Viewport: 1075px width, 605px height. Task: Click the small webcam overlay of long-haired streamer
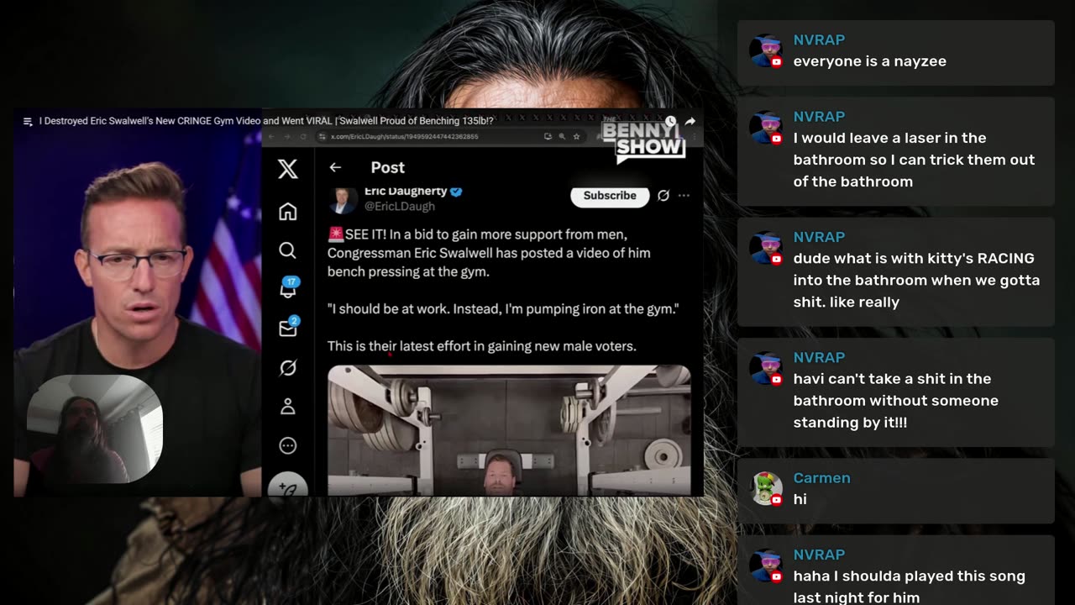point(94,429)
